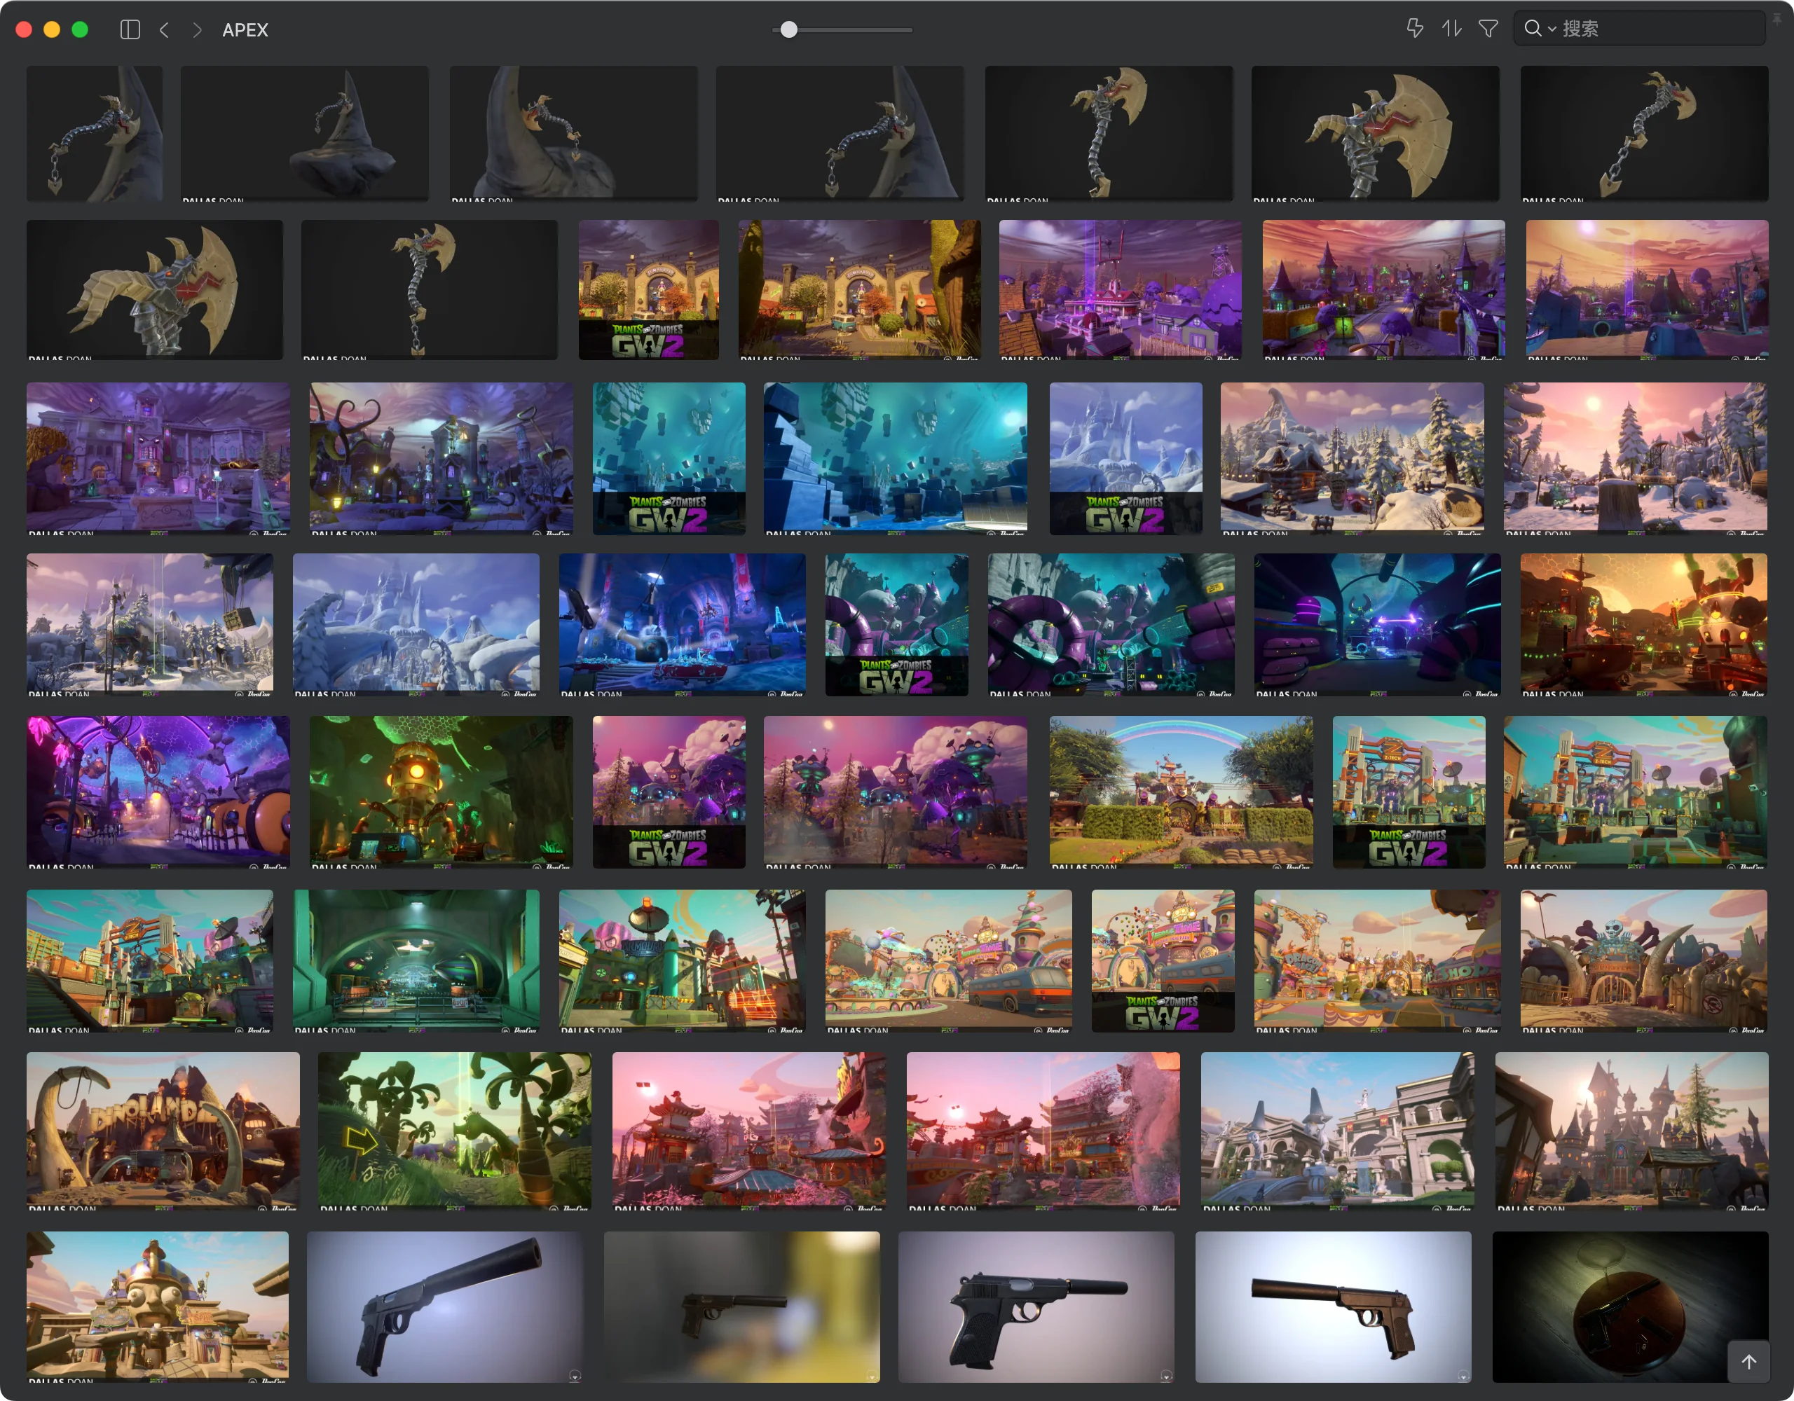The width and height of the screenshot is (1794, 1401).
Task: Open the dropdown badge on the black left-facing pistol
Action: (x=1166, y=1376)
